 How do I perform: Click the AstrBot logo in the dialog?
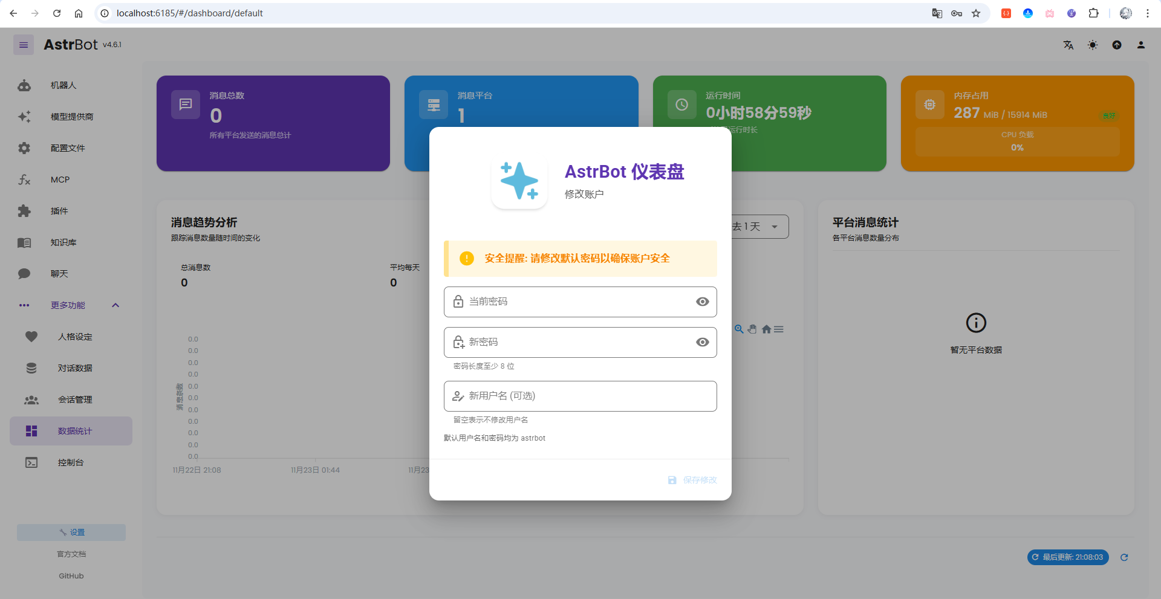click(x=519, y=181)
